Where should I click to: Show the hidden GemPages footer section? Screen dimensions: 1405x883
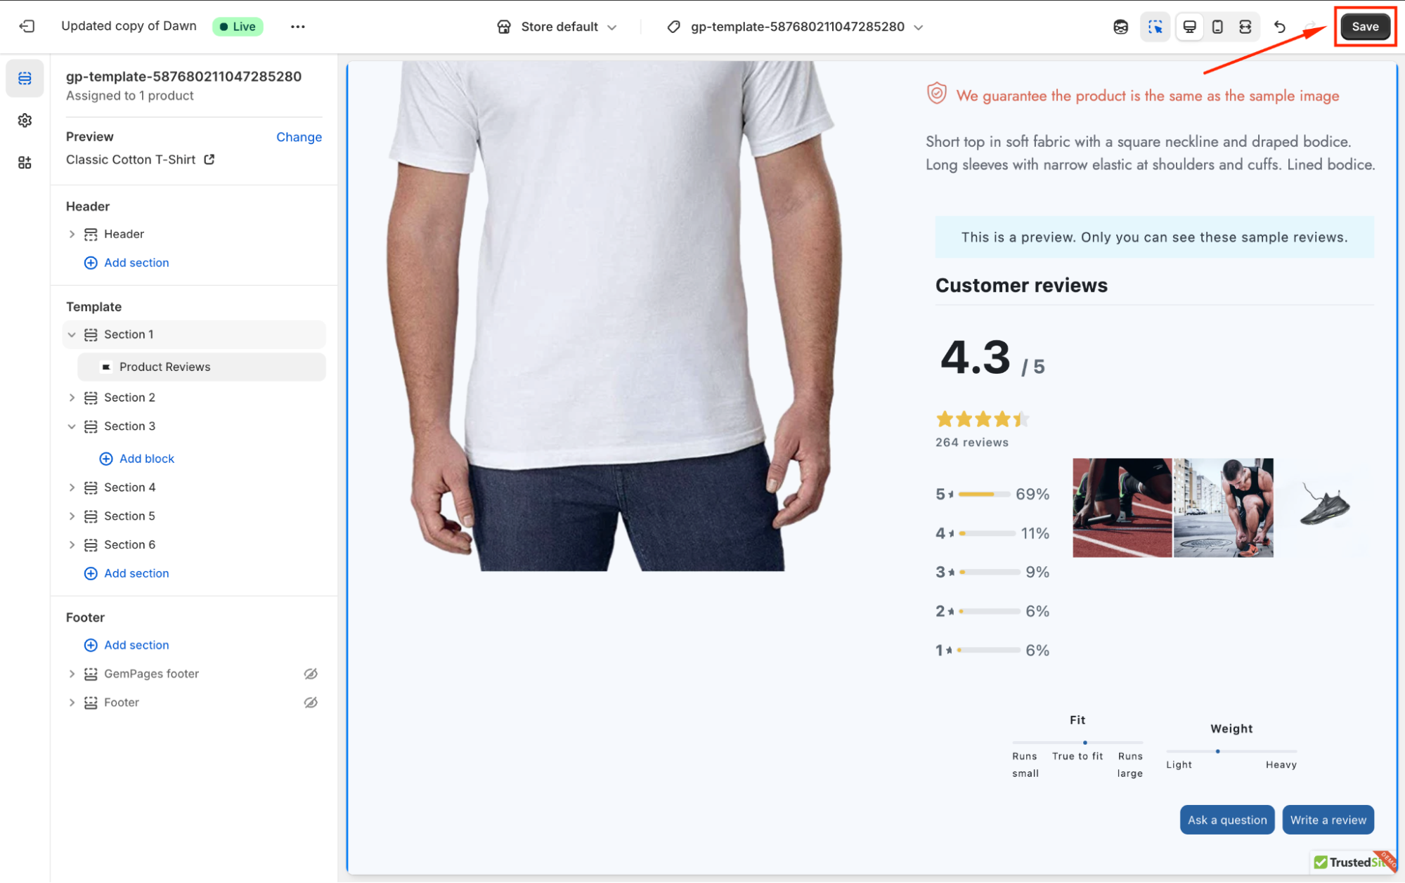pyautogui.click(x=311, y=674)
